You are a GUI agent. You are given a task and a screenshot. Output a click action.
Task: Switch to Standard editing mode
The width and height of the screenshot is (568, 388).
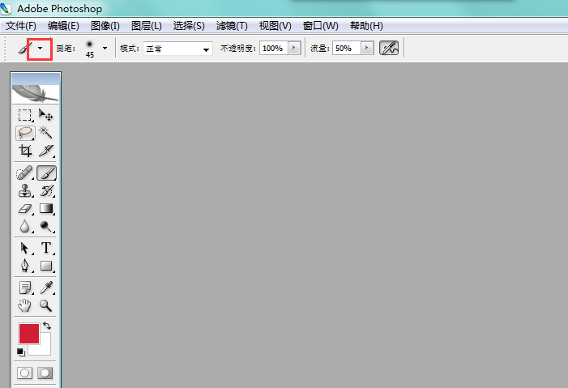[x=25, y=373]
